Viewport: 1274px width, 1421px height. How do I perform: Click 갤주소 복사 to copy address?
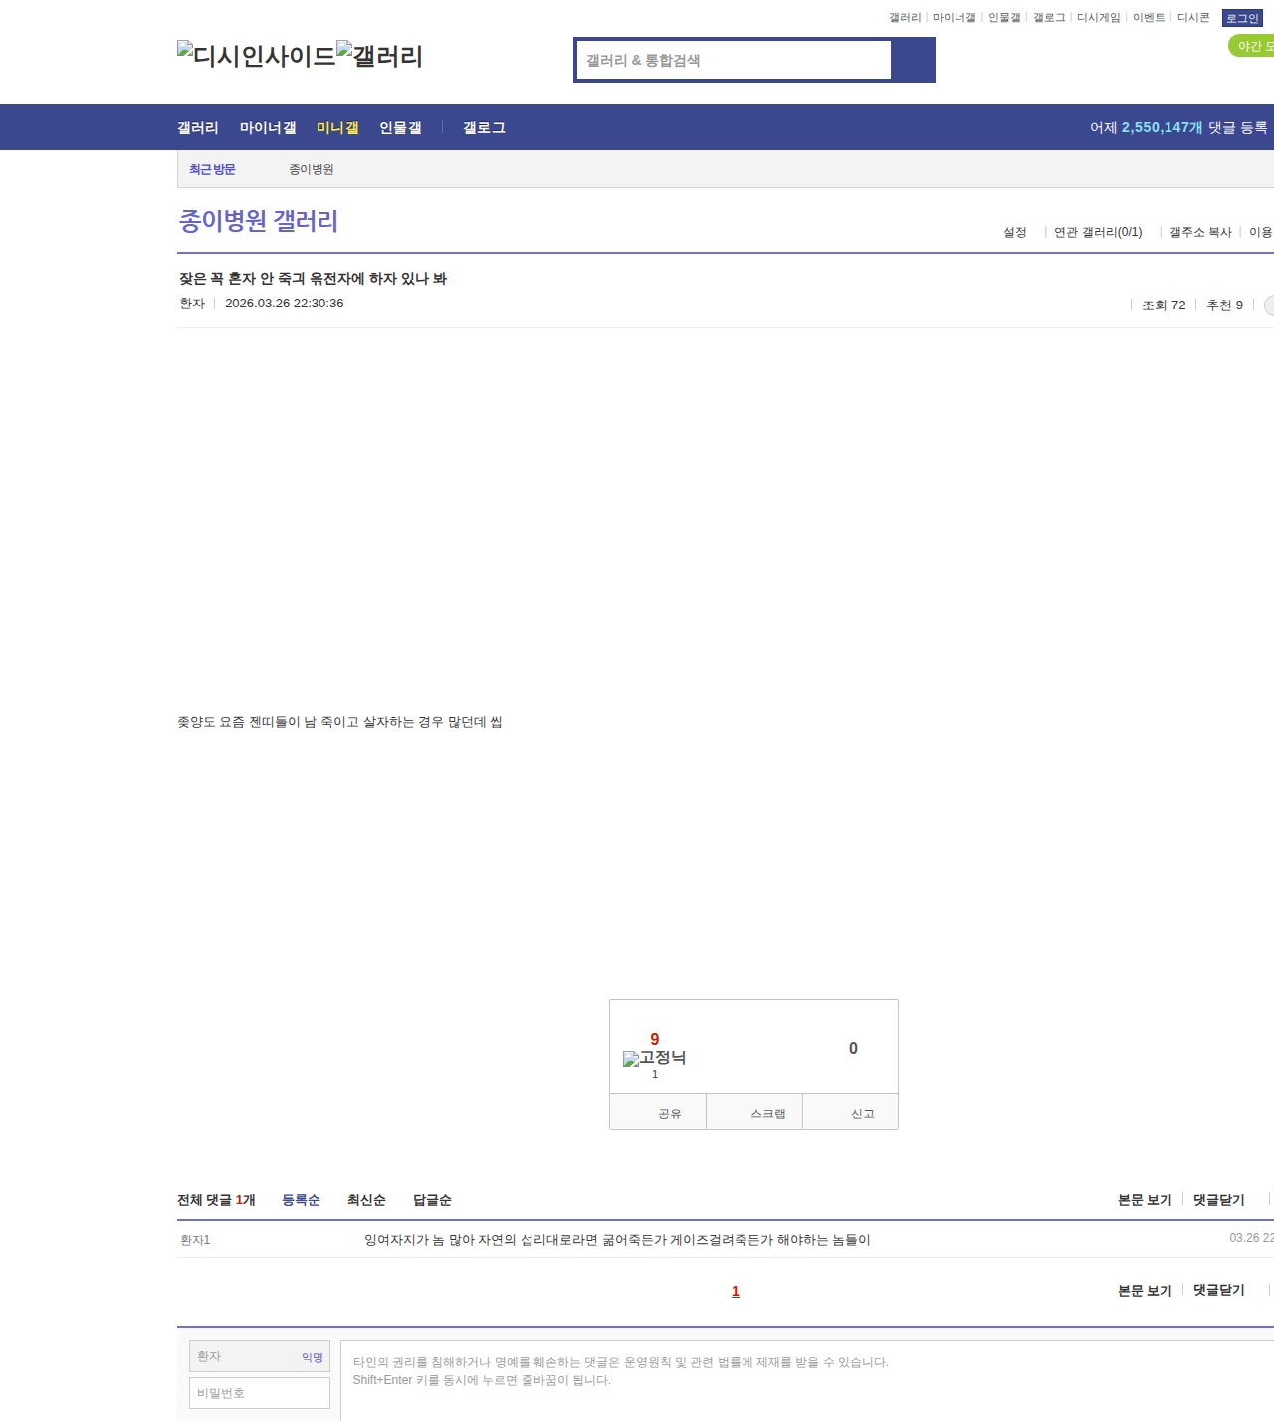(x=1200, y=232)
